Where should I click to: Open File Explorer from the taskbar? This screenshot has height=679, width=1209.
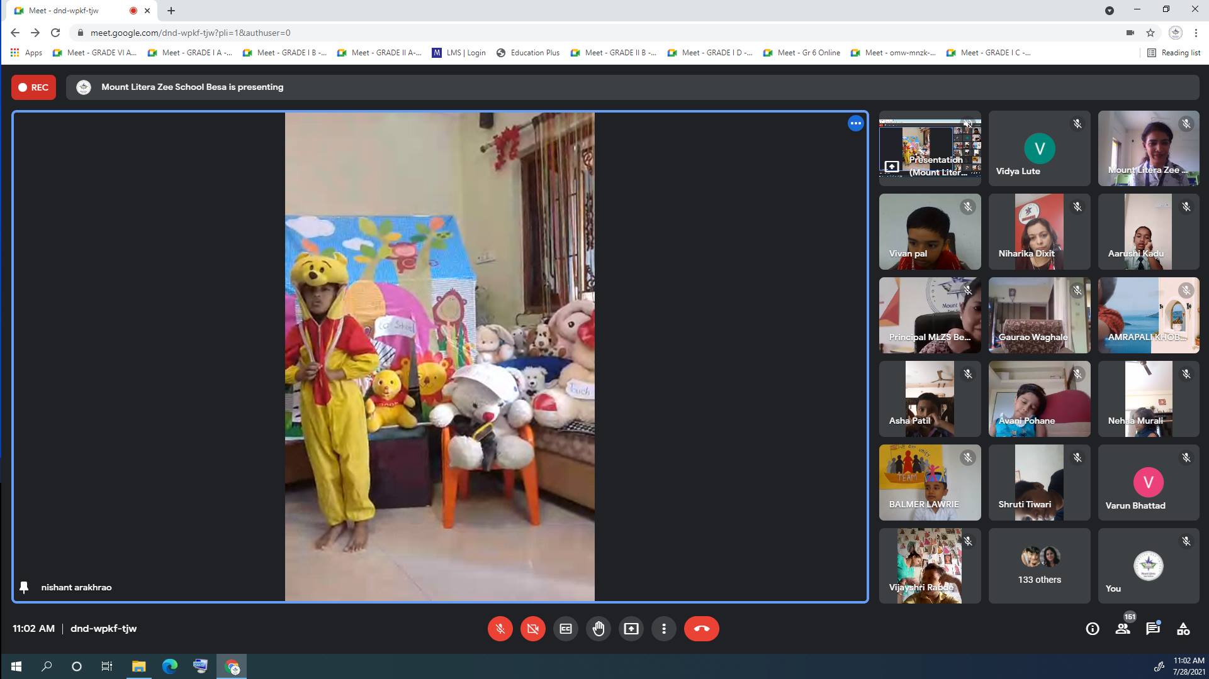click(138, 666)
